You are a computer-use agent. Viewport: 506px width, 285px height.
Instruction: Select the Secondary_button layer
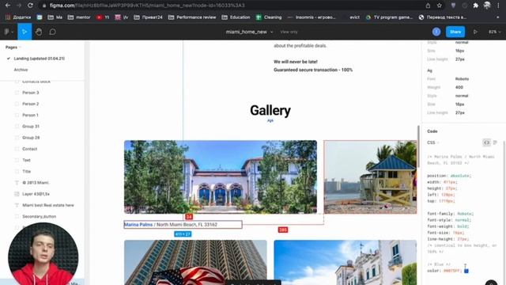pyautogui.click(x=39, y=216)
